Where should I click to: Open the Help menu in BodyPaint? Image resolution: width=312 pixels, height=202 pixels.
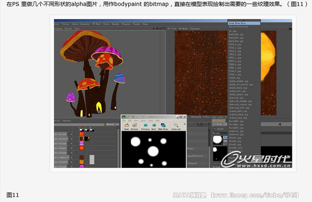click(x=145, y=24)
